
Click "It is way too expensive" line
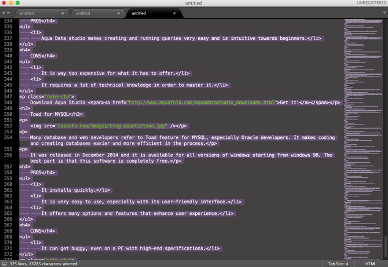click(x=115, y=73)
